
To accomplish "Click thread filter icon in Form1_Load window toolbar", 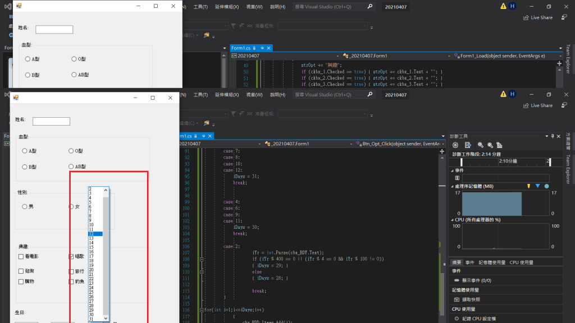I will pyautogui.click(x=233, y=26).
